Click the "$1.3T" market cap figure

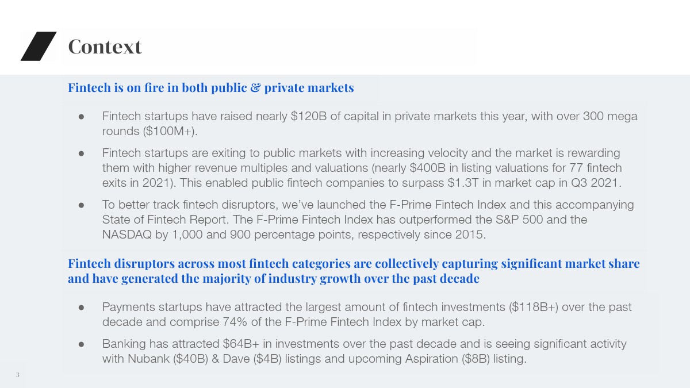click(x=464, y=183)
